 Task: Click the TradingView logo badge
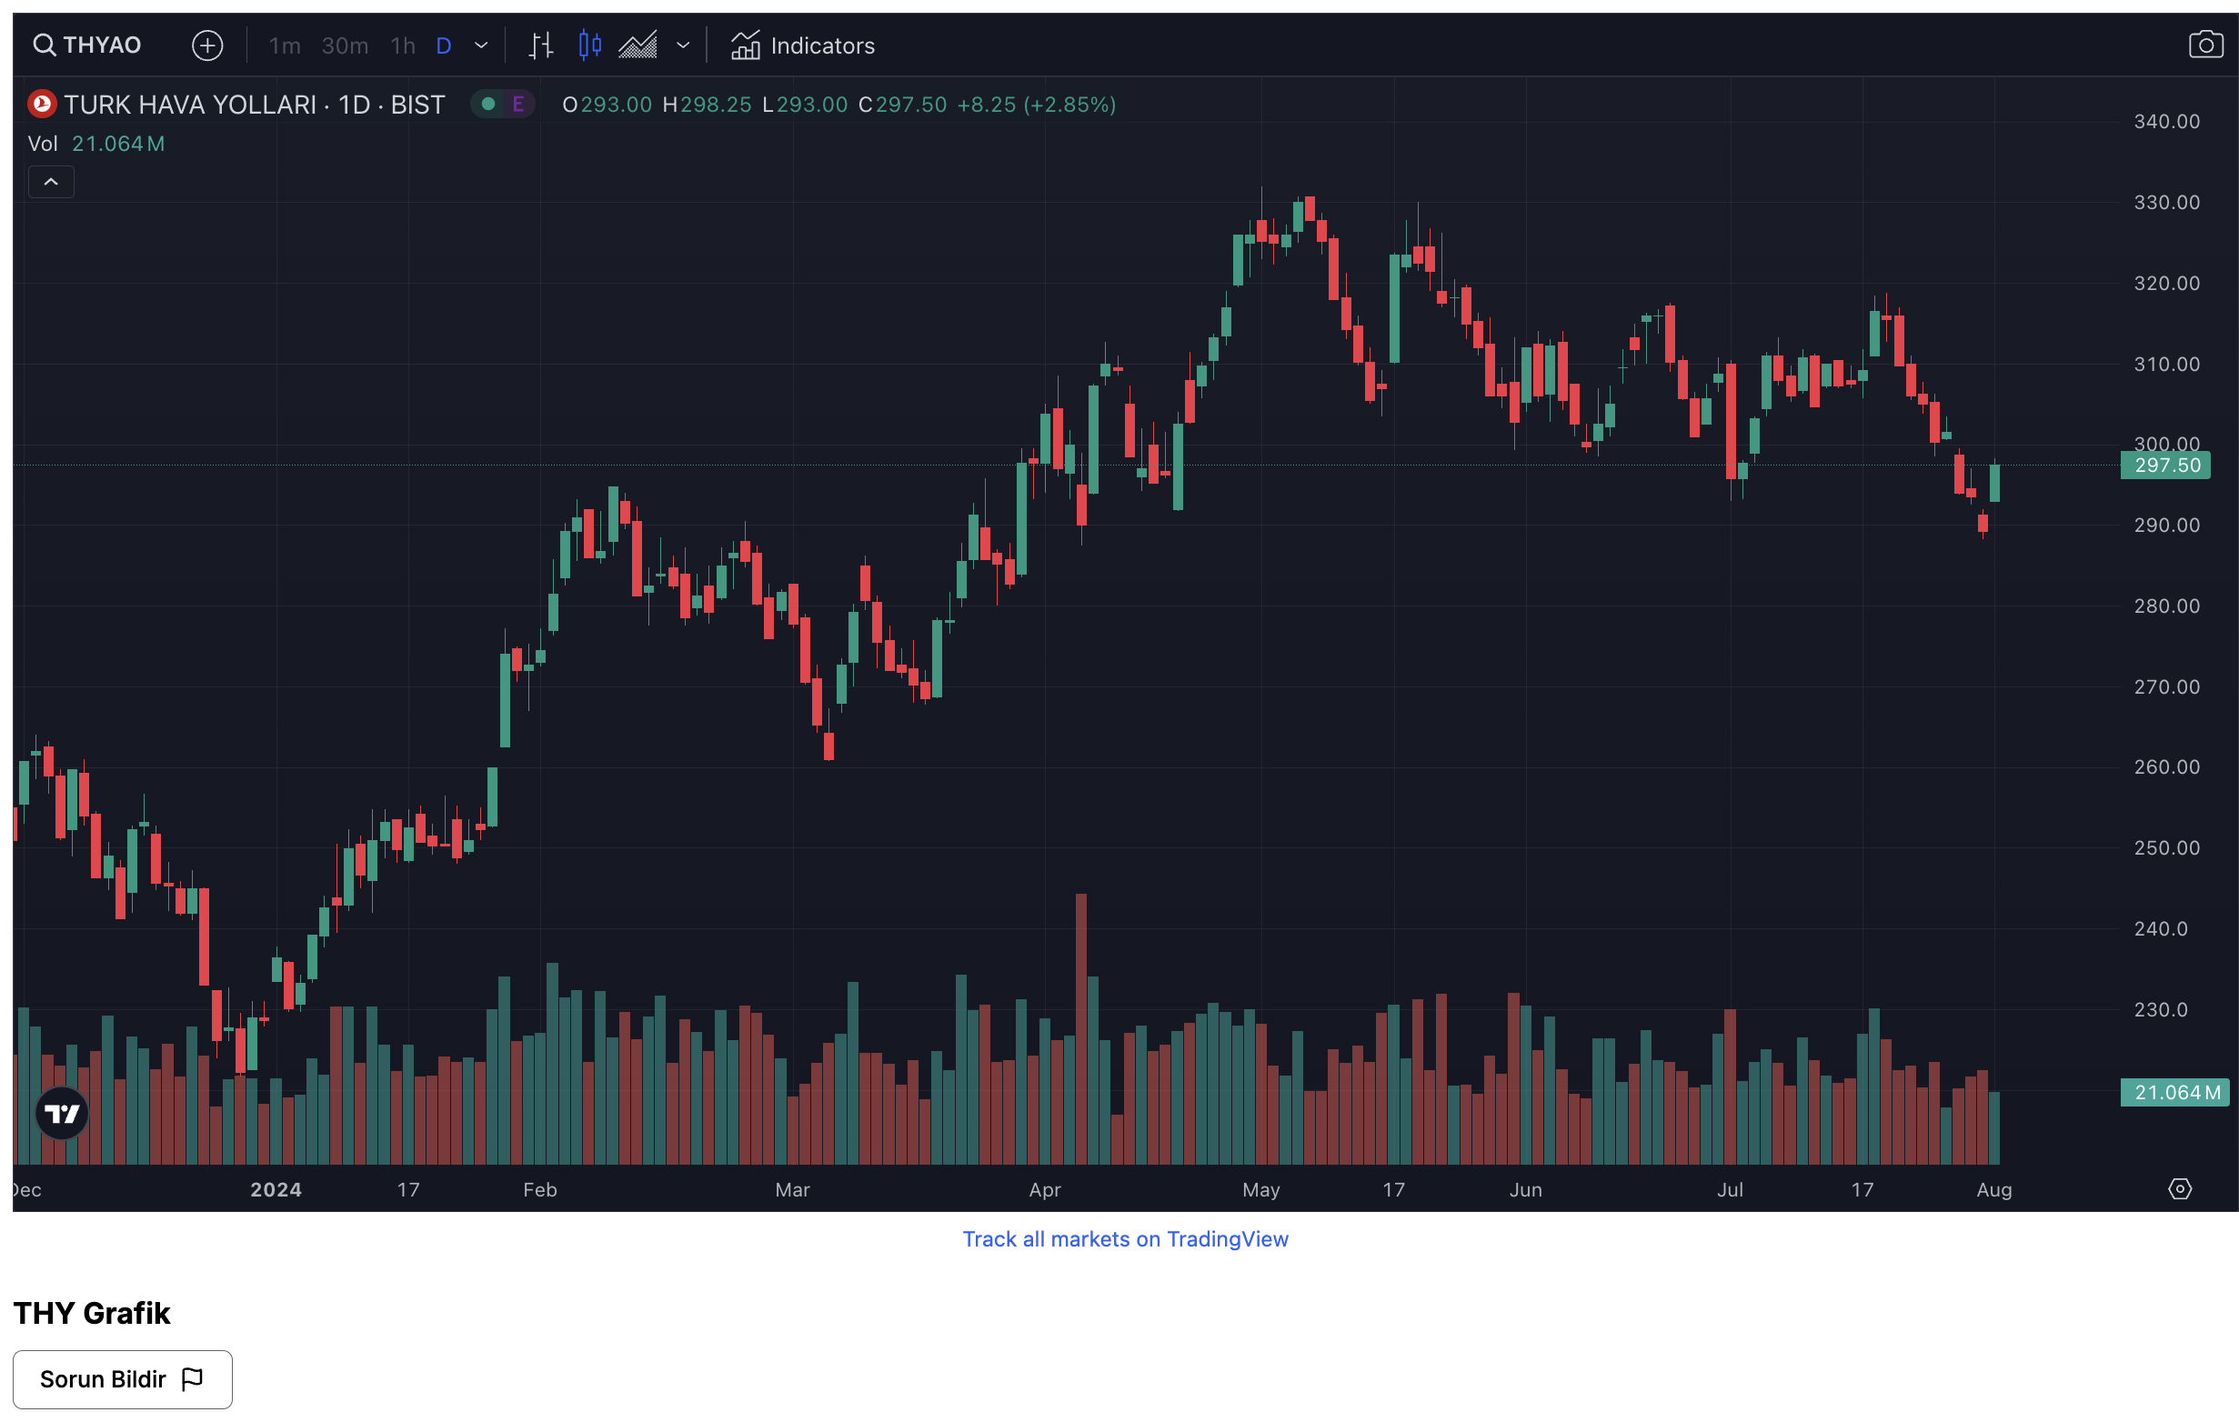click(63, 1113)
